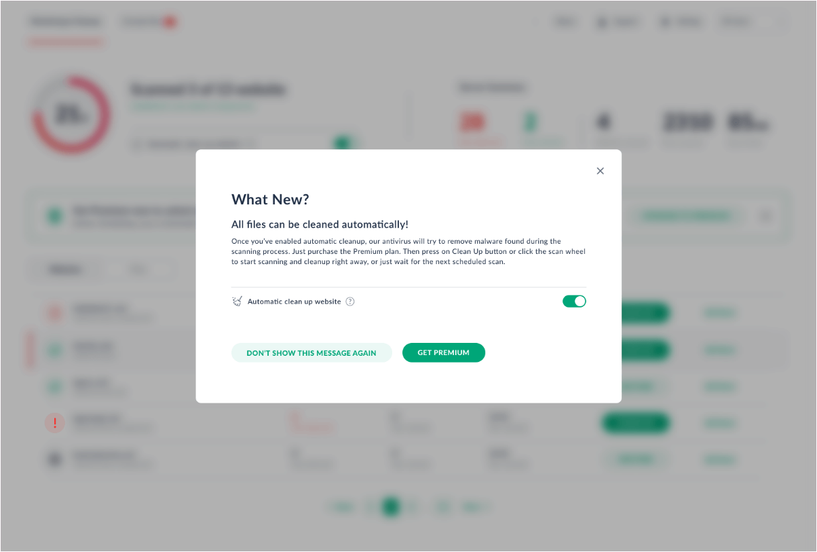Click Don't Show This Message Again

[x=311, y=352]
